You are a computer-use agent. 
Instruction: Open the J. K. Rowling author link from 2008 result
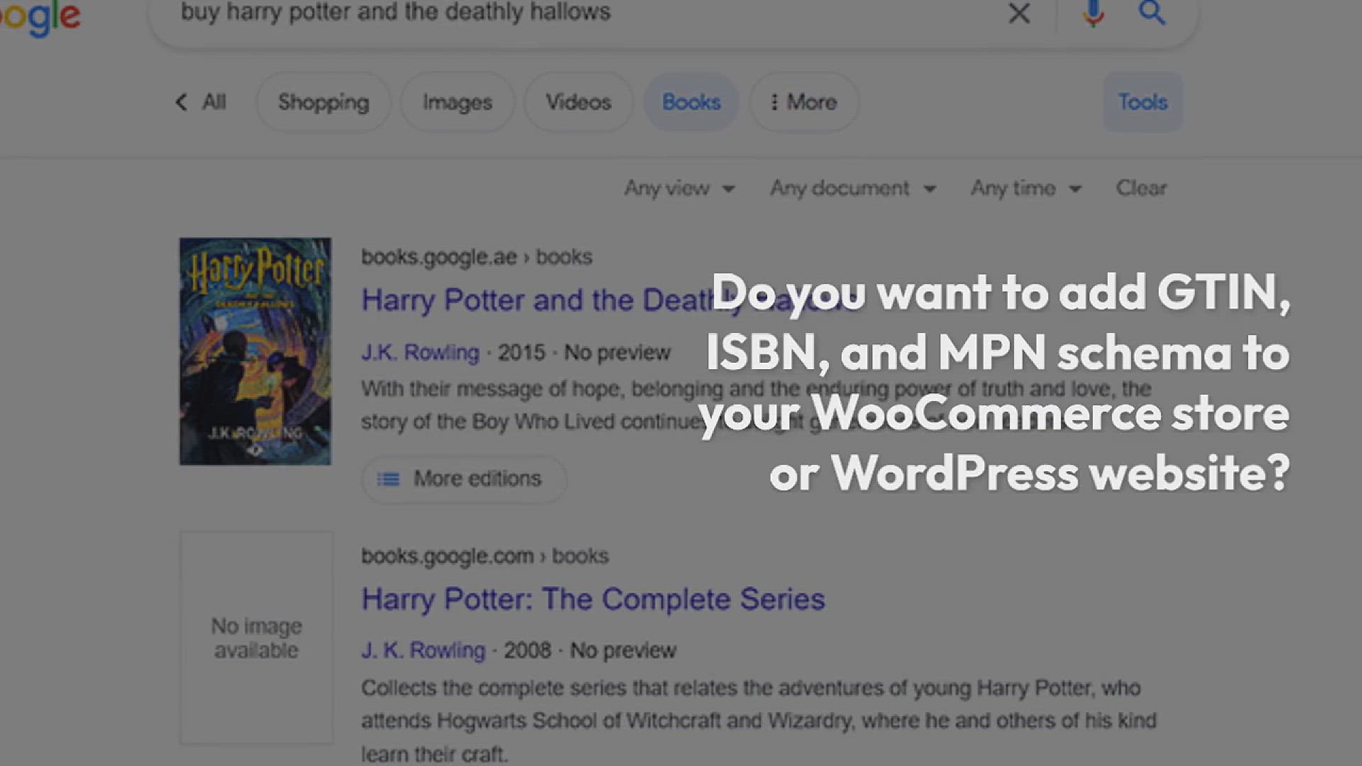(423, 650)
